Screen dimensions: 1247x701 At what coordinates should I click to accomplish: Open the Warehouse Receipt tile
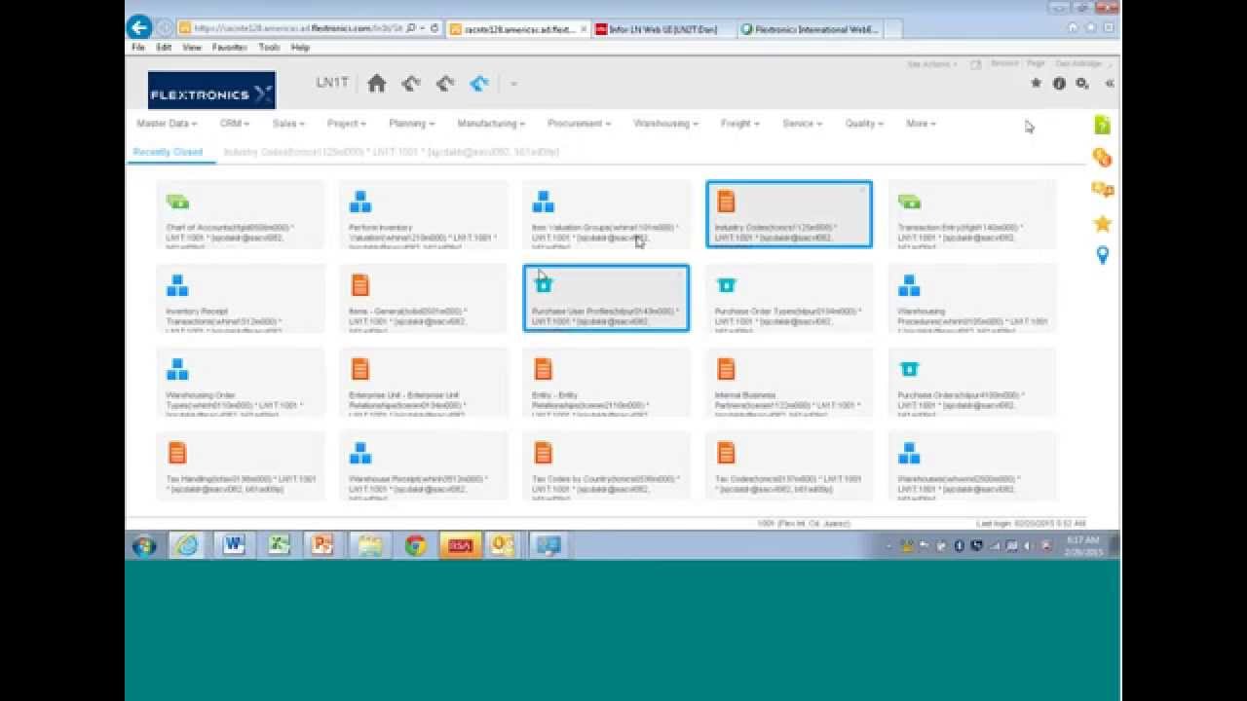pyautogui.click(x=423, y=465)
